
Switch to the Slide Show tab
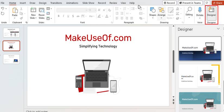pyautogui.click(x=88, y=3)
